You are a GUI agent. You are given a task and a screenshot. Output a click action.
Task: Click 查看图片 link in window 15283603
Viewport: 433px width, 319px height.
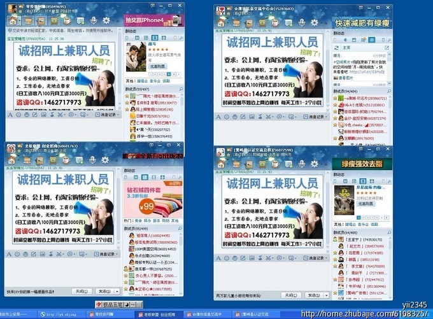346,78
